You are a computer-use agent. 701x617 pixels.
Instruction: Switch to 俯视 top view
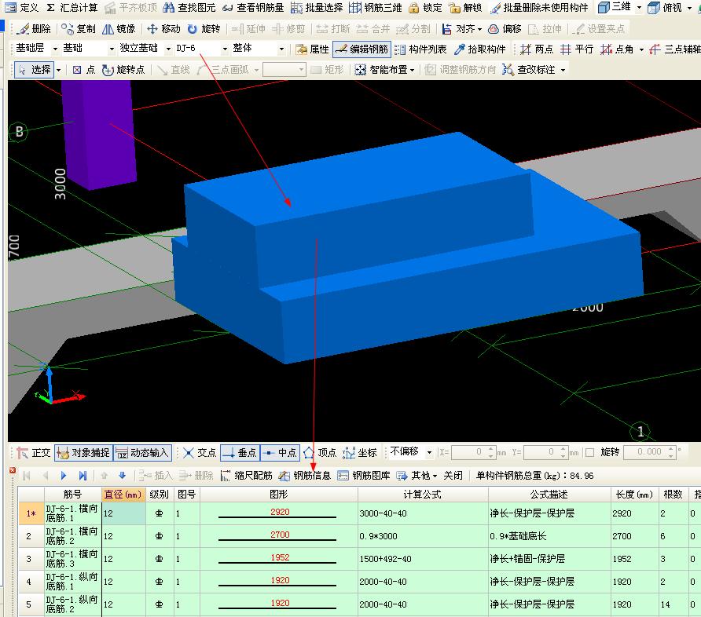pyautogui.click(x=665, y=7)
